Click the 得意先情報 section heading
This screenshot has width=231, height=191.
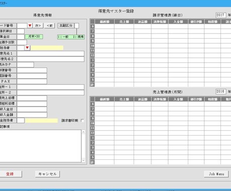click(43, 15)
